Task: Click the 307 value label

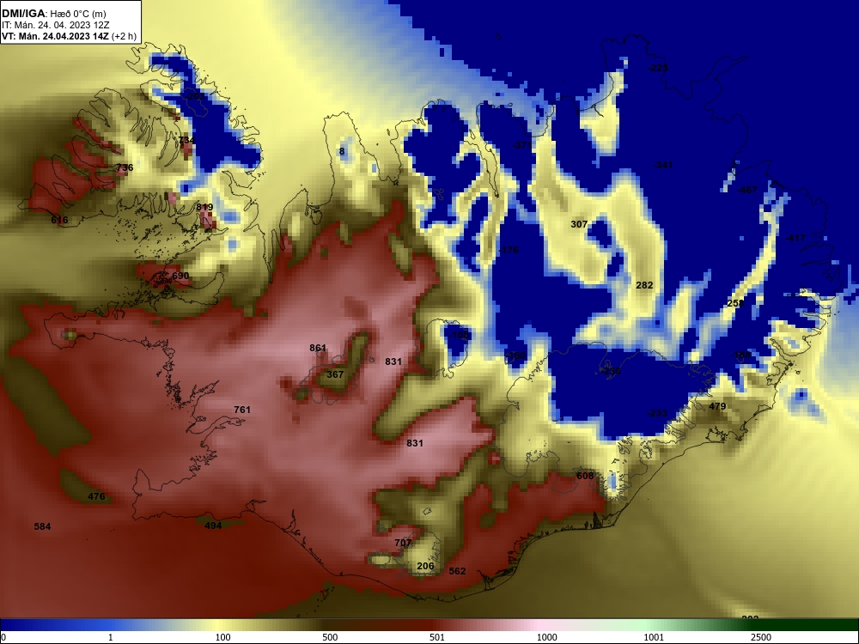Action: [x=579, y=224]
